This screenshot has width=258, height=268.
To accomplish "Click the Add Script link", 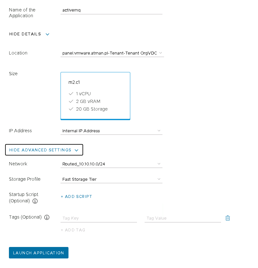I will tap(76, 197).
